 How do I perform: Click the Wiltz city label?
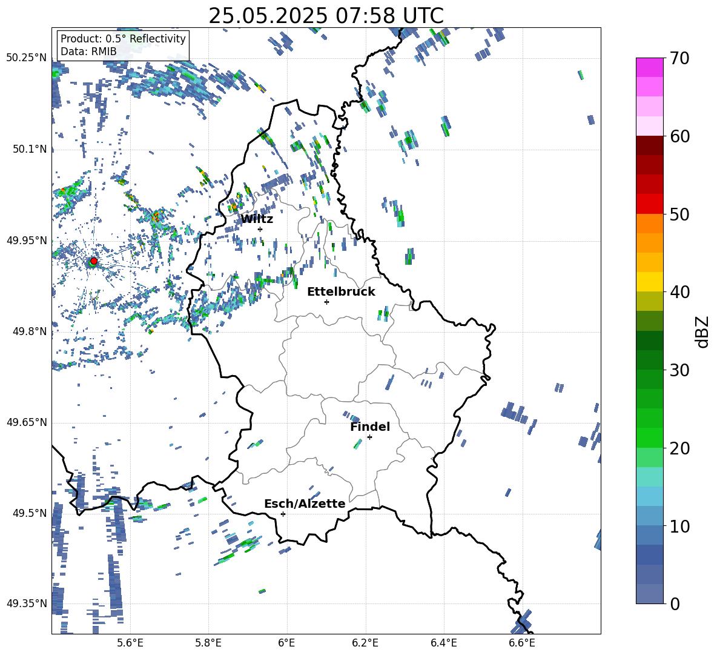(257, 219)
